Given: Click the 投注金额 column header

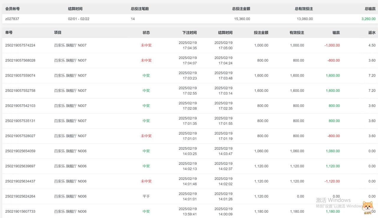Looking at the screenshot, I should click(x=261, y=33).
